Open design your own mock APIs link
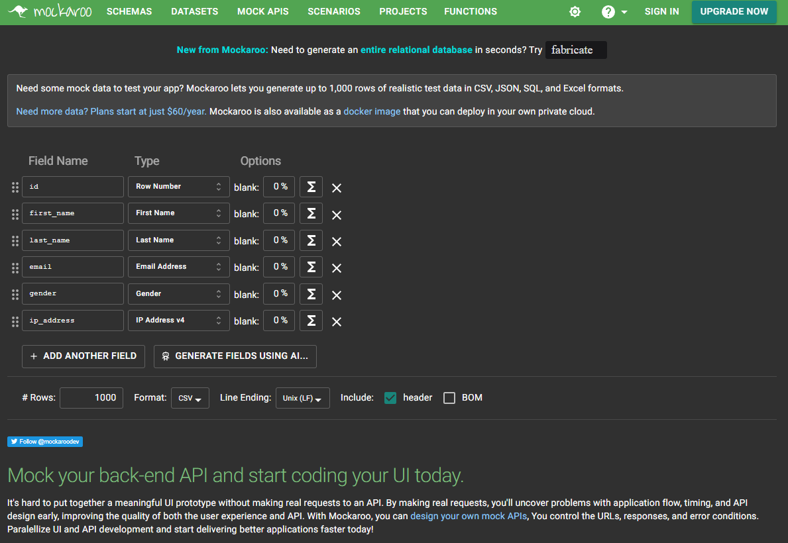This screenshot has width=788, height=543. tap(469, 516)
